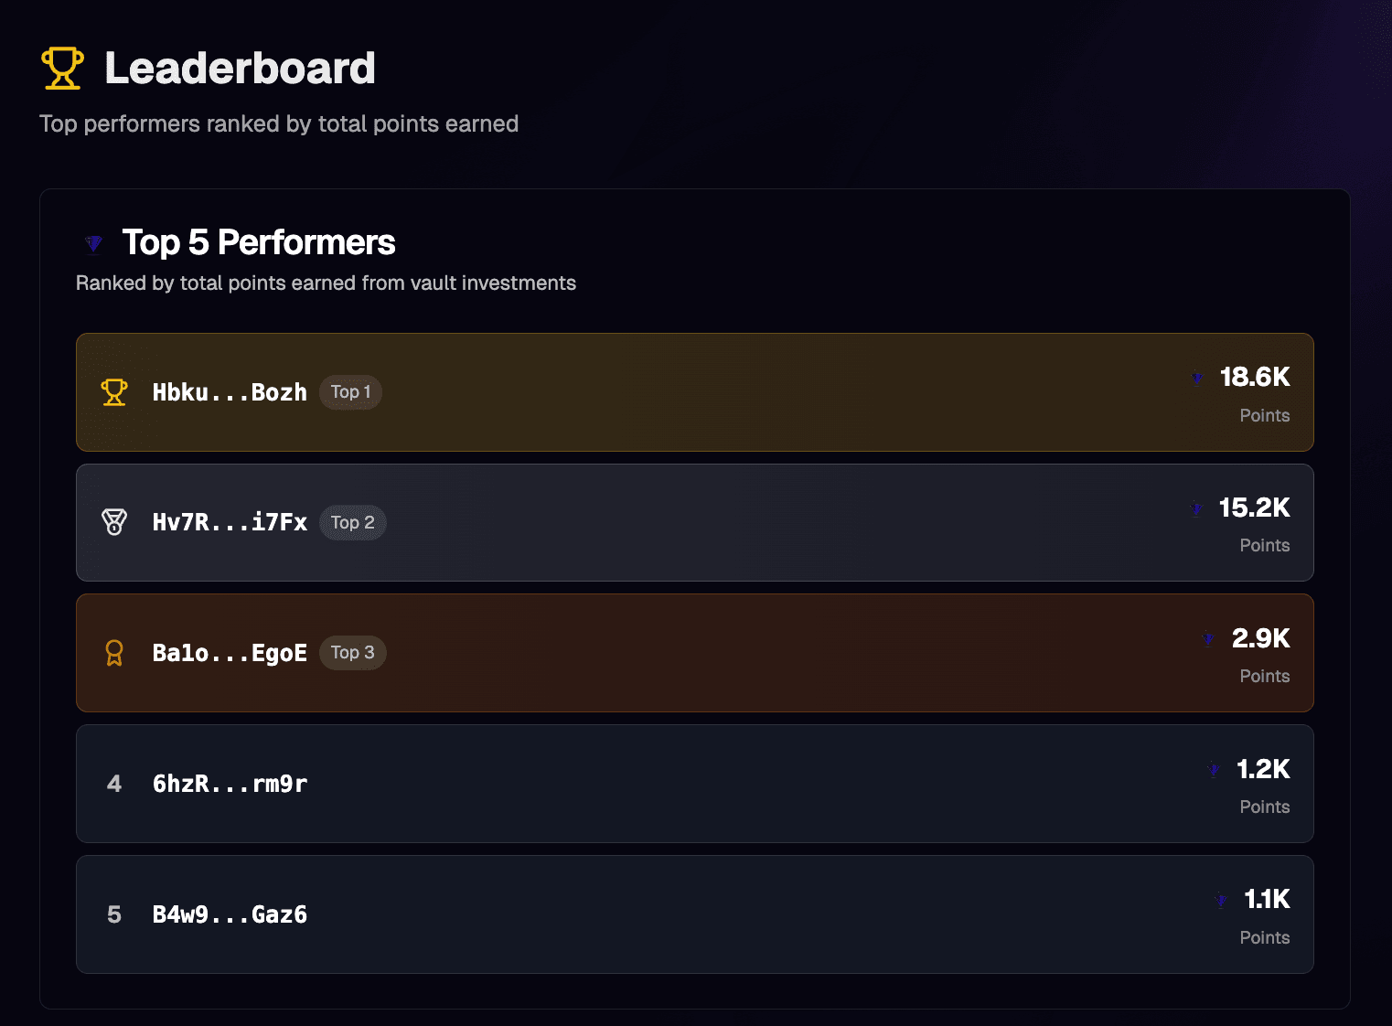Select the Ba1o...EgoE address
The height and width of the screenshot is (1026, 1392).
point(230,653)
